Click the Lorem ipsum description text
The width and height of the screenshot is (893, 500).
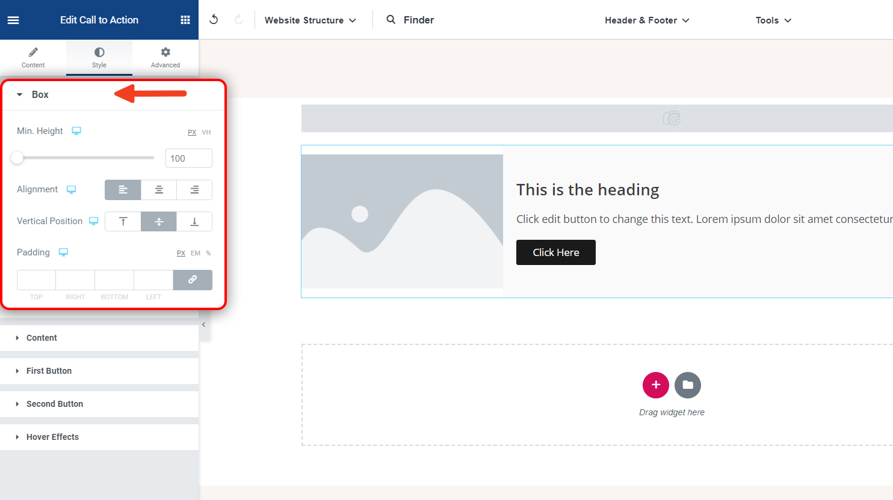pyautogui.click(x=705, y=219)
